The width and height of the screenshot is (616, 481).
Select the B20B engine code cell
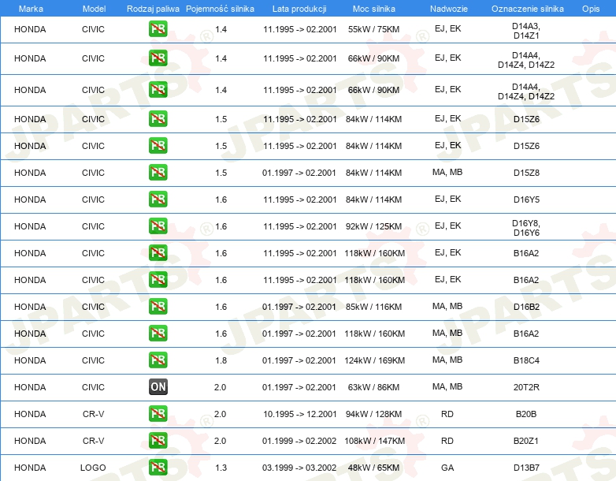point(526,414)
